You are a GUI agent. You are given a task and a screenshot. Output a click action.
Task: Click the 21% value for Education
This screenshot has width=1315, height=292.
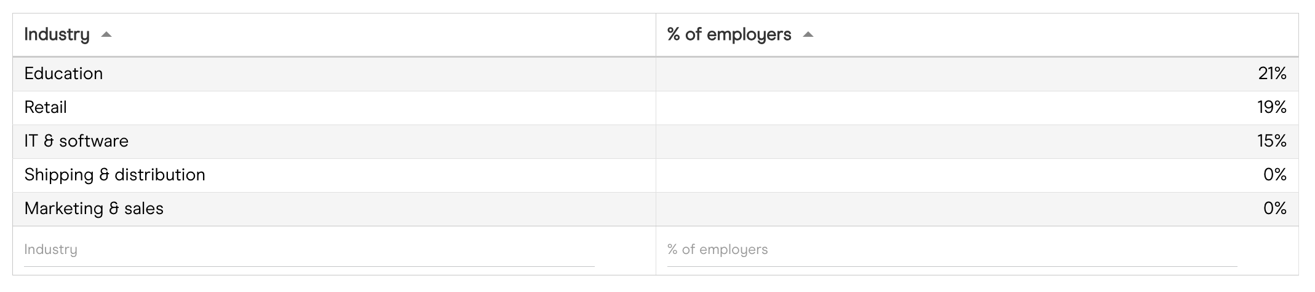pos(1272,74)
